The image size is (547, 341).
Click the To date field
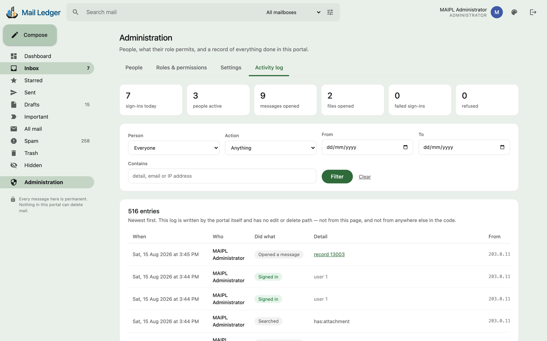(x=464, y=147)
